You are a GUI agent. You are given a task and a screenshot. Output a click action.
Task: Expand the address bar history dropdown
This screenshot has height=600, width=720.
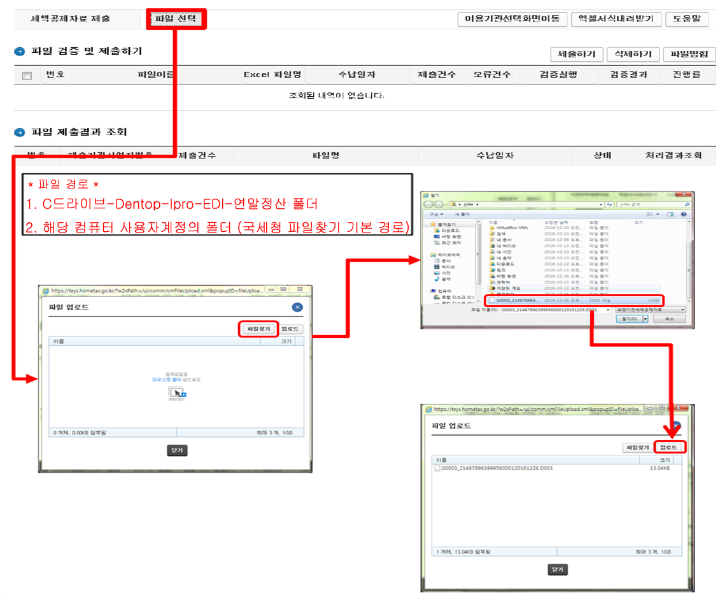tap(601, 204)
